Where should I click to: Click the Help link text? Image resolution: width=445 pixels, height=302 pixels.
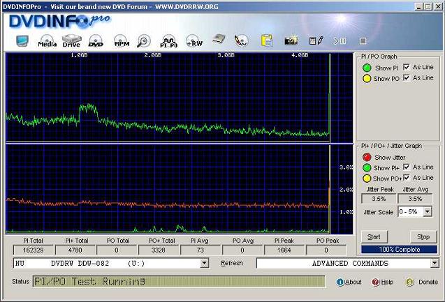point(387,282)
